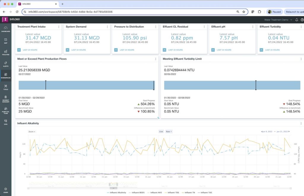Go to Facilities in the sidebar
Viewport: 304px width, 196px height.
pyautogui.click(x=5, y=52)
